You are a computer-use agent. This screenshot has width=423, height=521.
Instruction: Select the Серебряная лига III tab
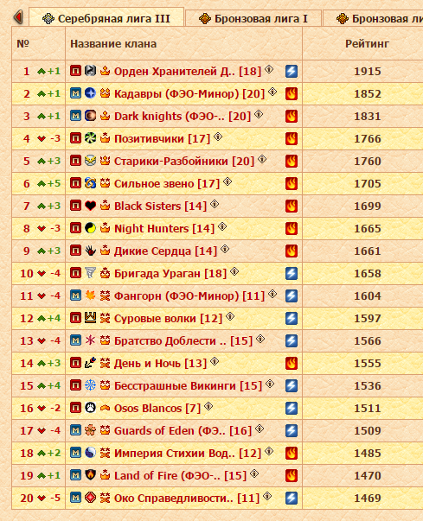point(106,18)
